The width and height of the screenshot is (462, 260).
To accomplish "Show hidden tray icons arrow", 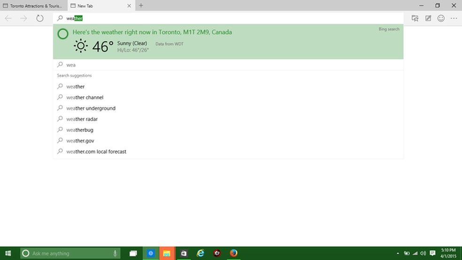I will click(x=398, y=253).
